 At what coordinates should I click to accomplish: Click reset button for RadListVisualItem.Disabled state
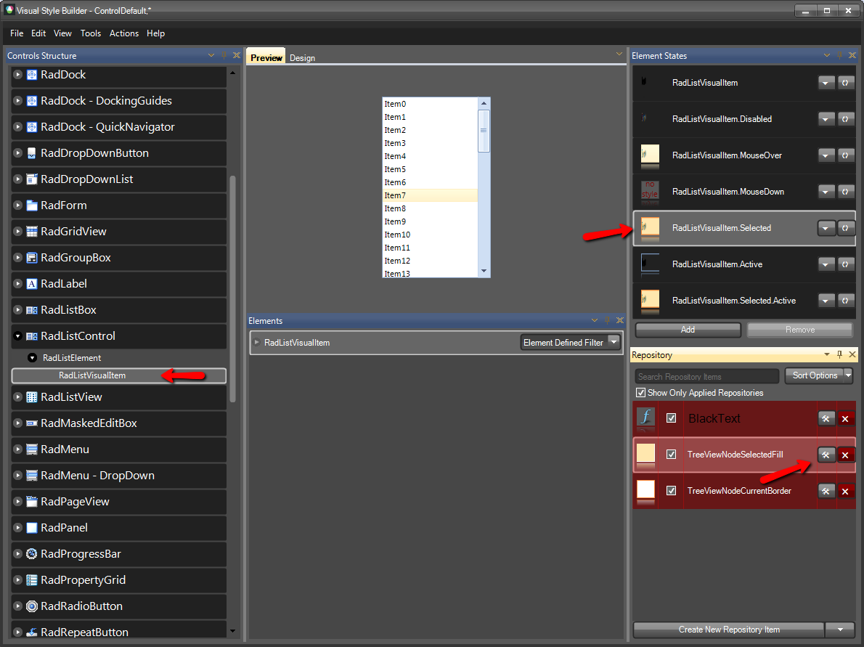click(845, 119)
